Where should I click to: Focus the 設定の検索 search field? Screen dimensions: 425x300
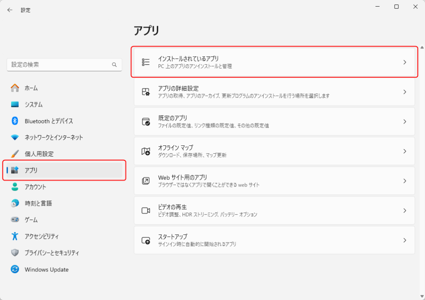click(x=60, y=65)
